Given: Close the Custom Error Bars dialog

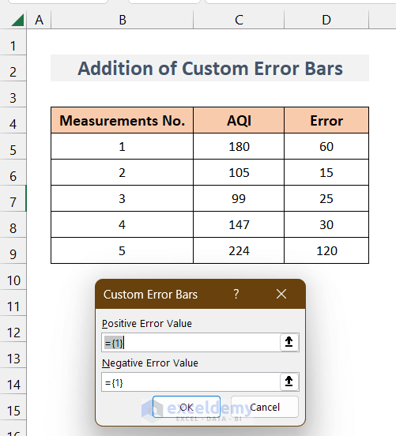Looking at the screenshot, I should point(281,294).
